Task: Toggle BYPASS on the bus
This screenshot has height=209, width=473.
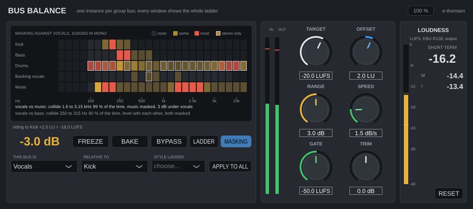Action: pos(169,141)
